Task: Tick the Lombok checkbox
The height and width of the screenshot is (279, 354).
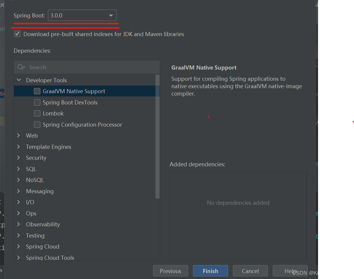Action: (37, 113)
